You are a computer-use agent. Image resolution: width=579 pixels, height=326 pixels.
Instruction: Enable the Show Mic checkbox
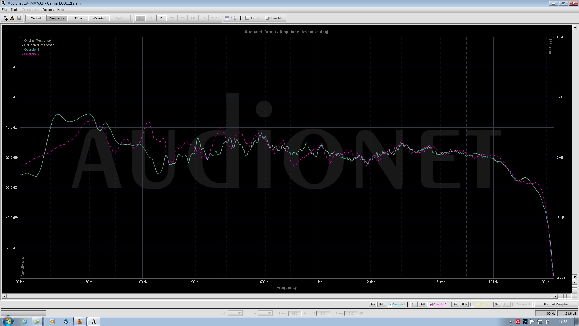267,18
